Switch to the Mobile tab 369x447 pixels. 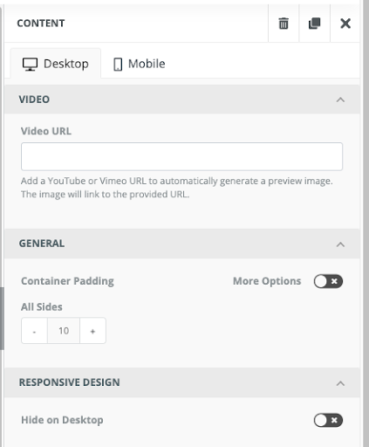pos(139,64)
